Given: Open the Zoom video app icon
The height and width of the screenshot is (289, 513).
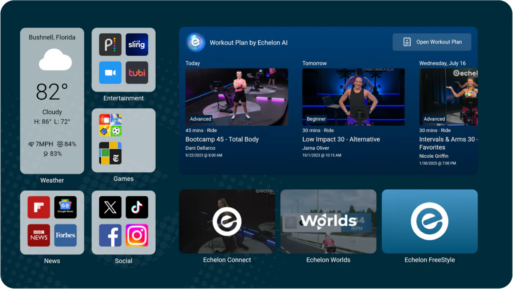Looking at the screenshot, I should 110,73.
